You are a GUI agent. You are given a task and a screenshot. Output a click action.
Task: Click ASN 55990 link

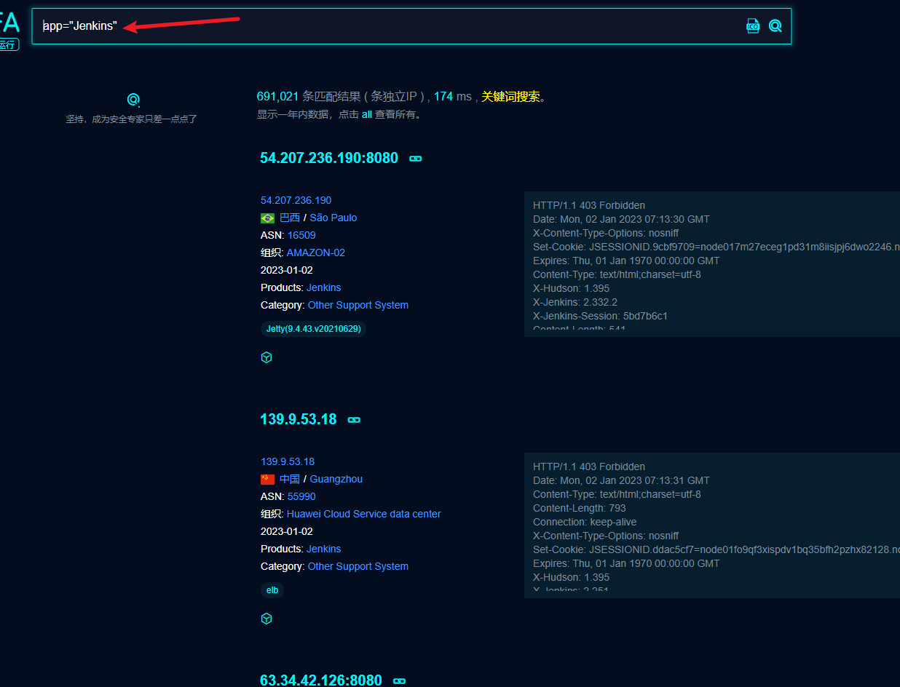point(301,496)
